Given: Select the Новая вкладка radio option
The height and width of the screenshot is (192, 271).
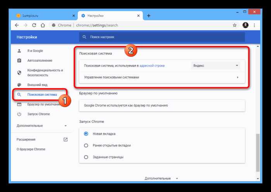Looking at the screenshot, I should [86, 134].
